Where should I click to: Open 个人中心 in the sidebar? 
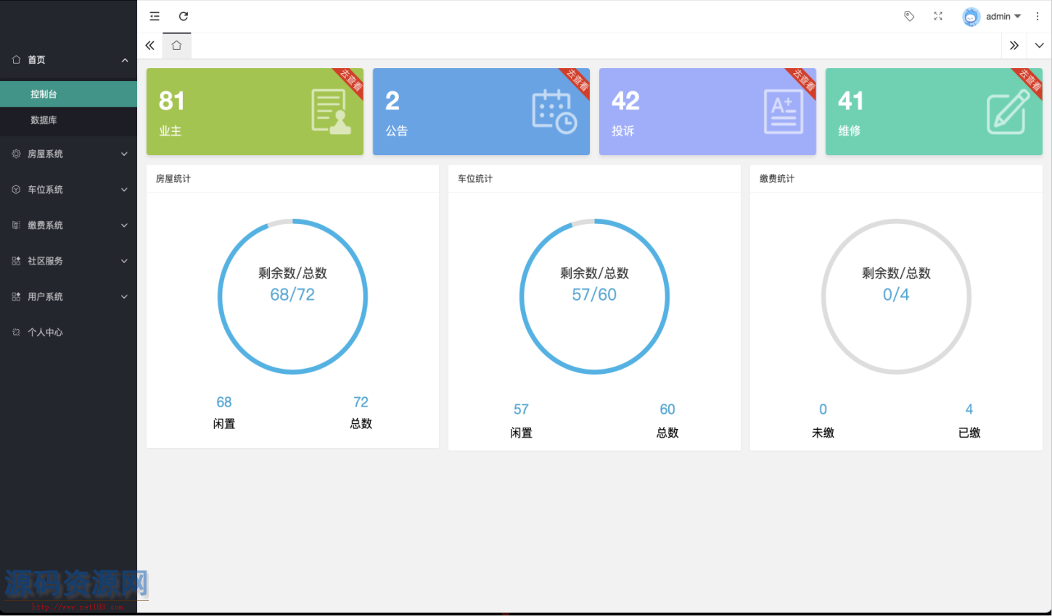point(68,332)
